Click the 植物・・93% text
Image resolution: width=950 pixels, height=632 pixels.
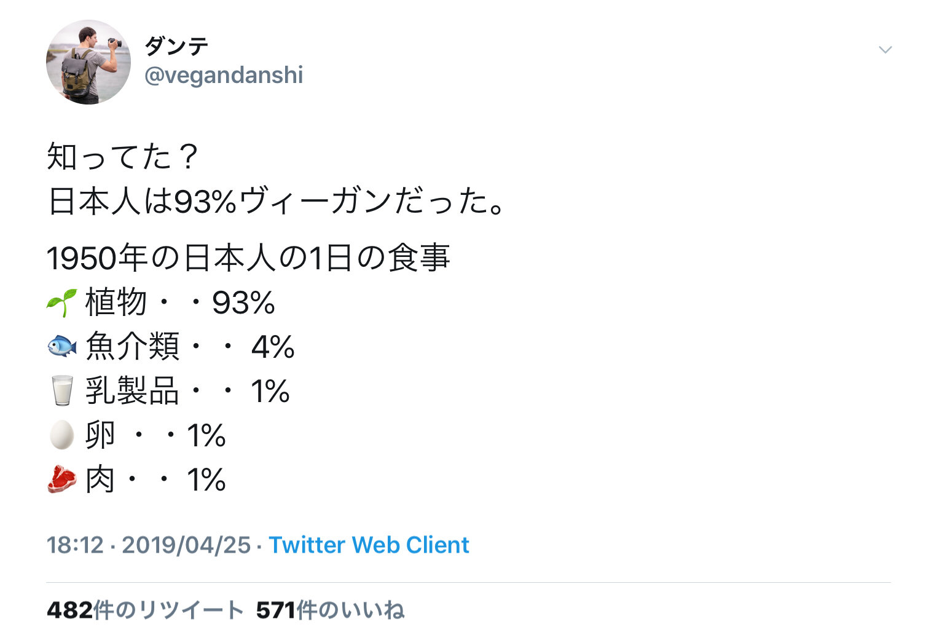[180, 302]
